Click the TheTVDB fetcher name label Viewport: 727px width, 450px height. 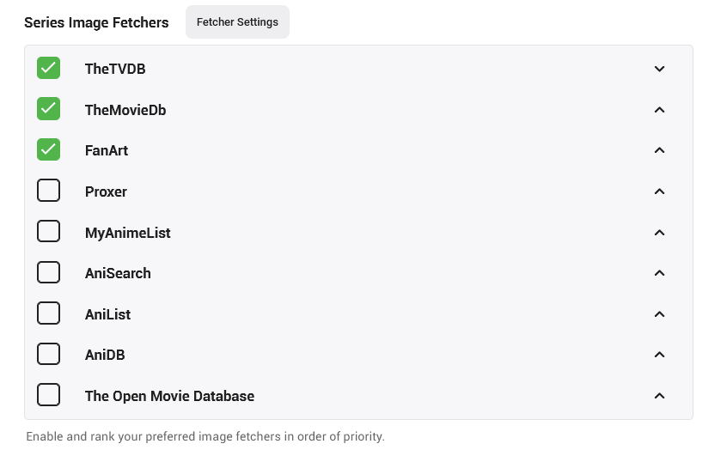[x=115, y=69]
